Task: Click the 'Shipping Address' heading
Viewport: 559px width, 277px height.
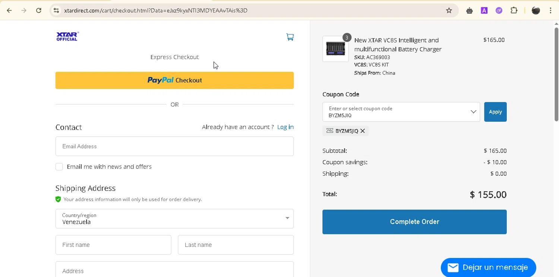Action: (x=85, y=188)
